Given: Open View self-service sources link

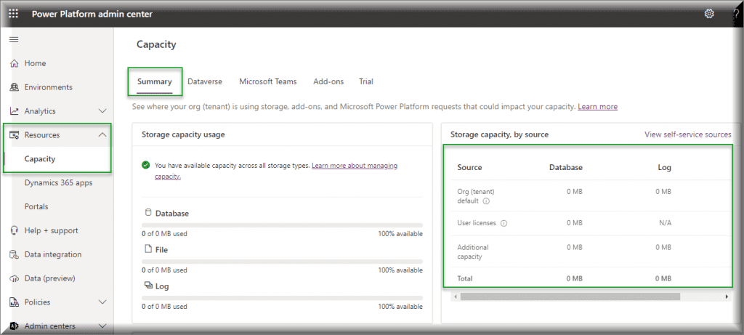Looking at the screenshot, I should [687, 134].
